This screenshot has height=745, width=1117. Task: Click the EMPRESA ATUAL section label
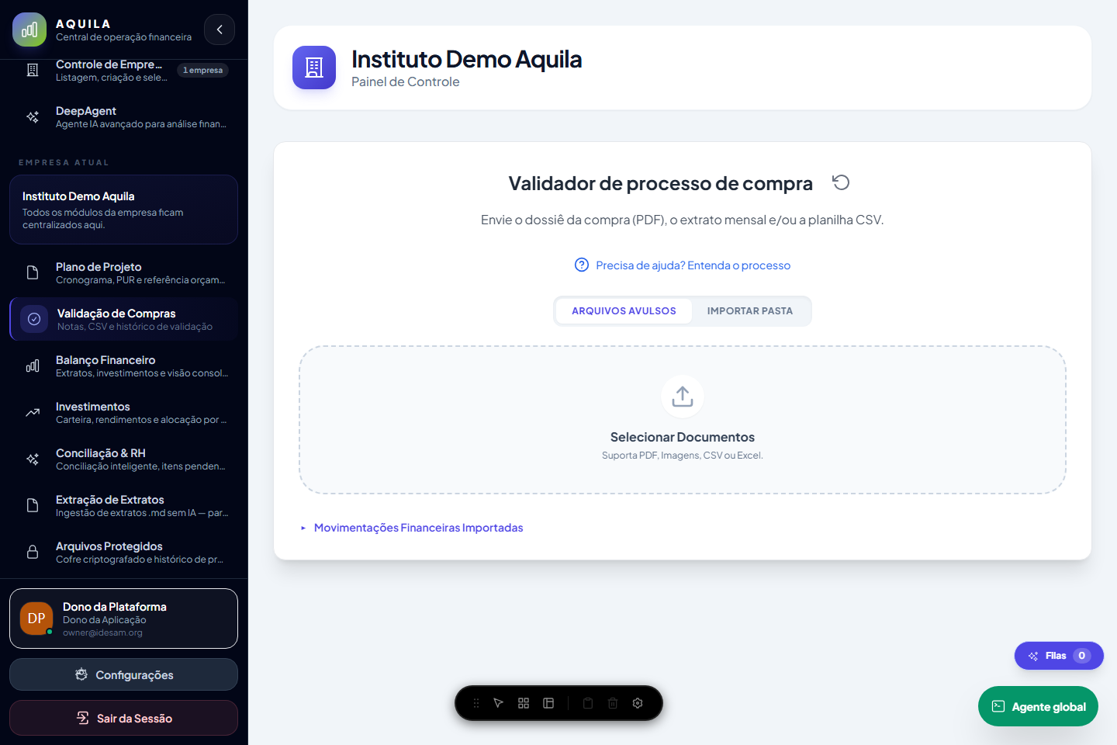coord(64,163)
